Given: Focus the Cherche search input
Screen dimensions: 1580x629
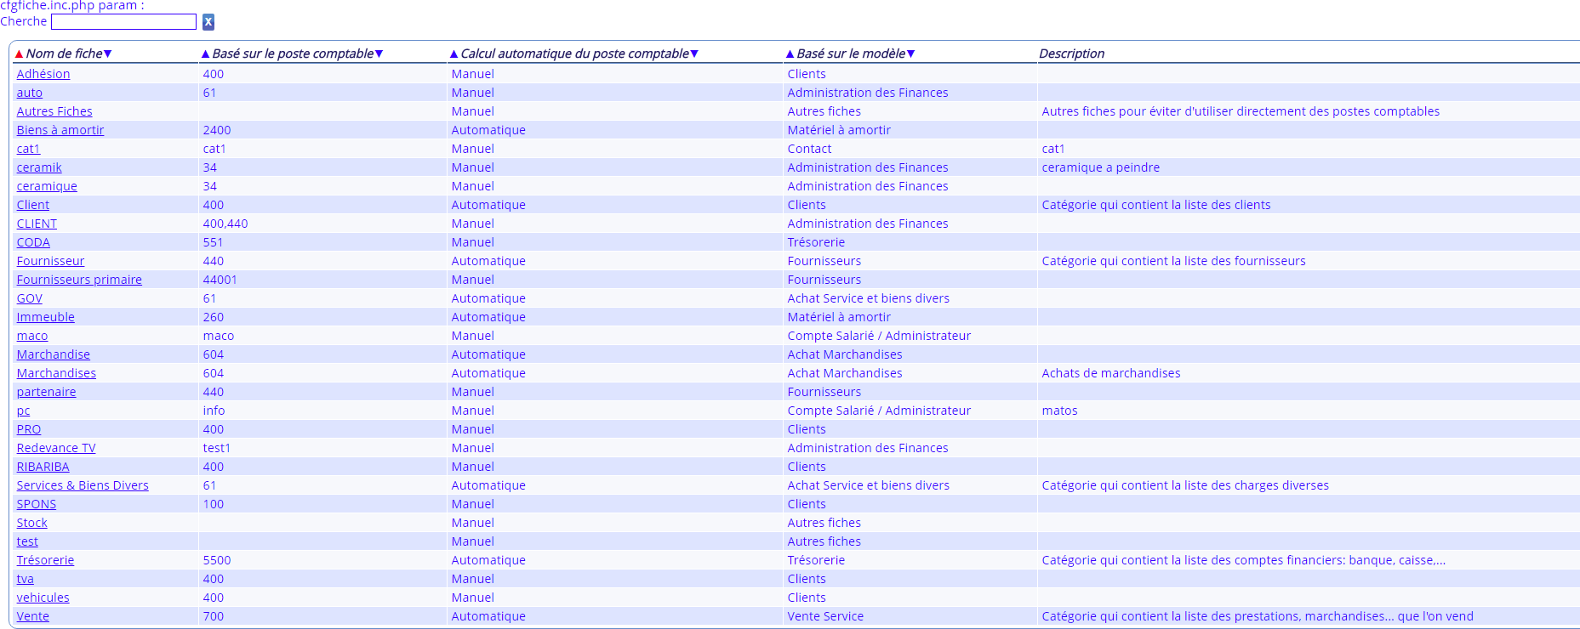Looking at the screenshot, I should pyautogui.click(x=124, y=22).
